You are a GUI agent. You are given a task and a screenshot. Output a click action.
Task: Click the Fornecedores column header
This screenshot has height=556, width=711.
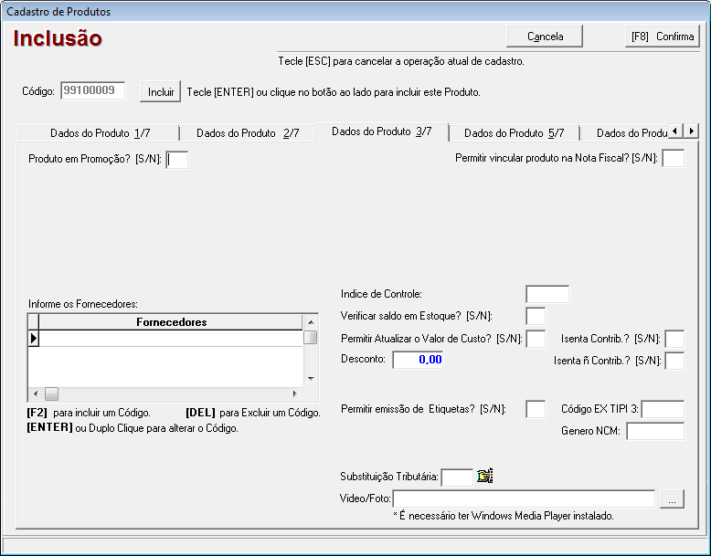pyautogui.click(x=171, y=322)
